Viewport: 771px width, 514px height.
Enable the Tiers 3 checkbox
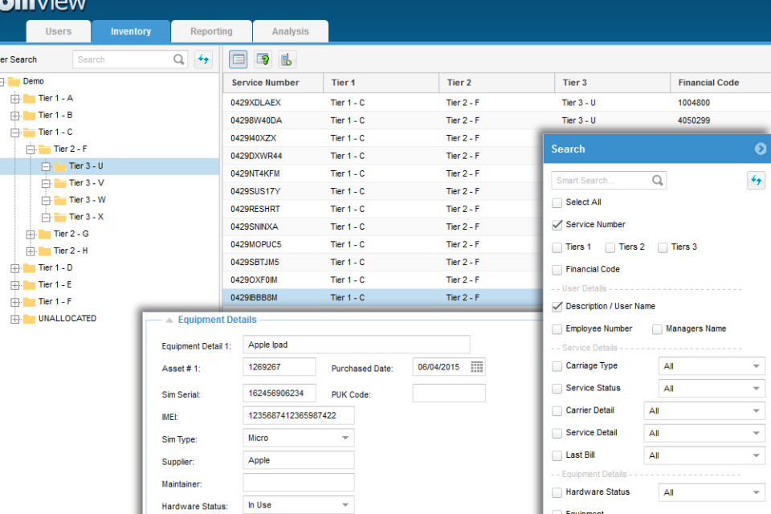pyautogui.click(x=663, y=247)
